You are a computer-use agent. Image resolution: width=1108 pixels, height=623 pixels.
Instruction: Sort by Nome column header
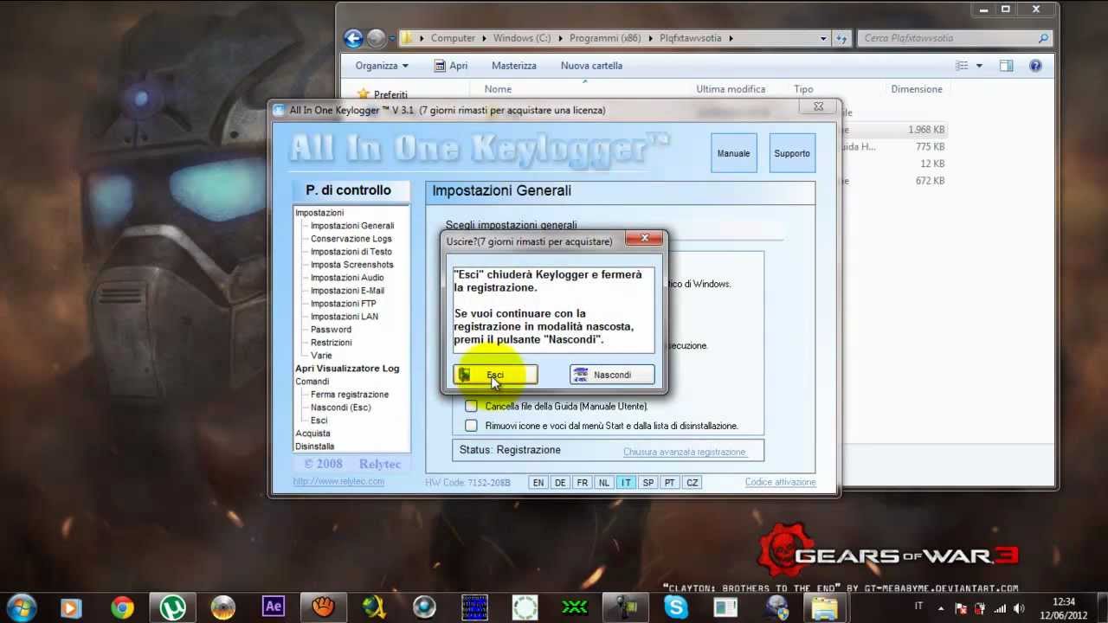498,89
